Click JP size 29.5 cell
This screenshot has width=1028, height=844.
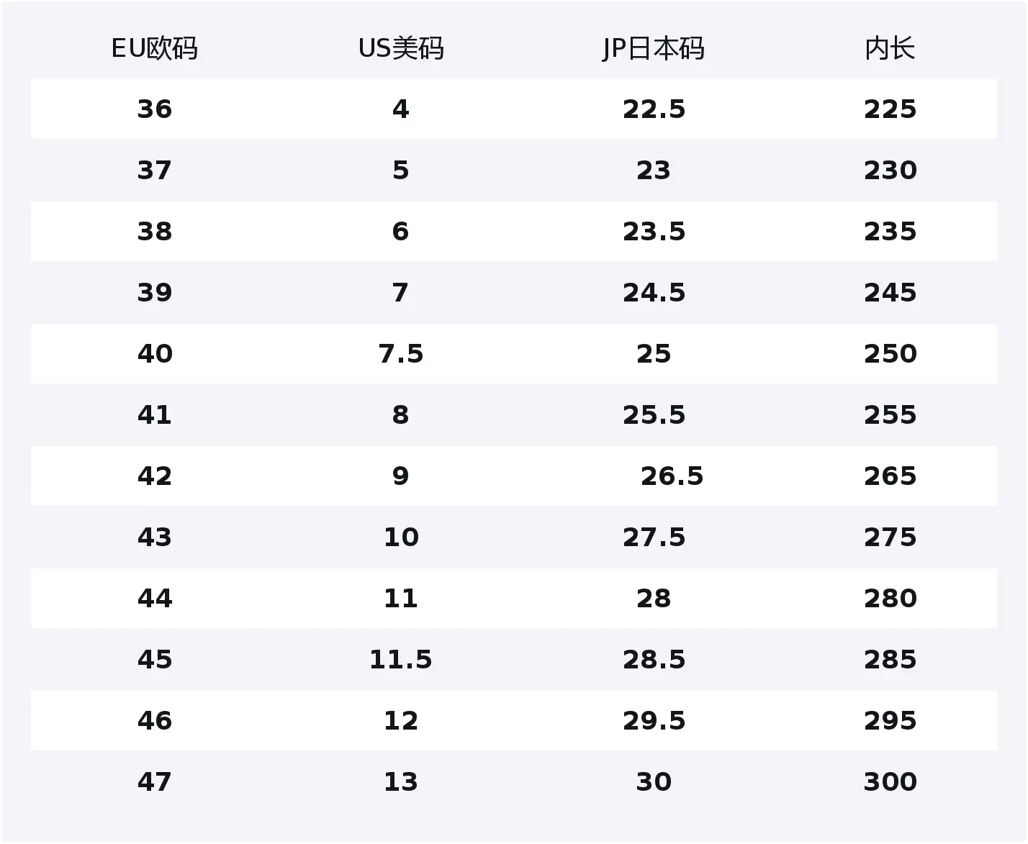pyautogui.click(x=654, y=721)
